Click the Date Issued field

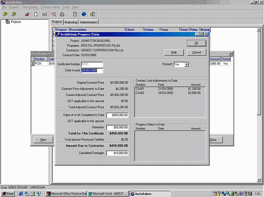(x=92, y=70)
